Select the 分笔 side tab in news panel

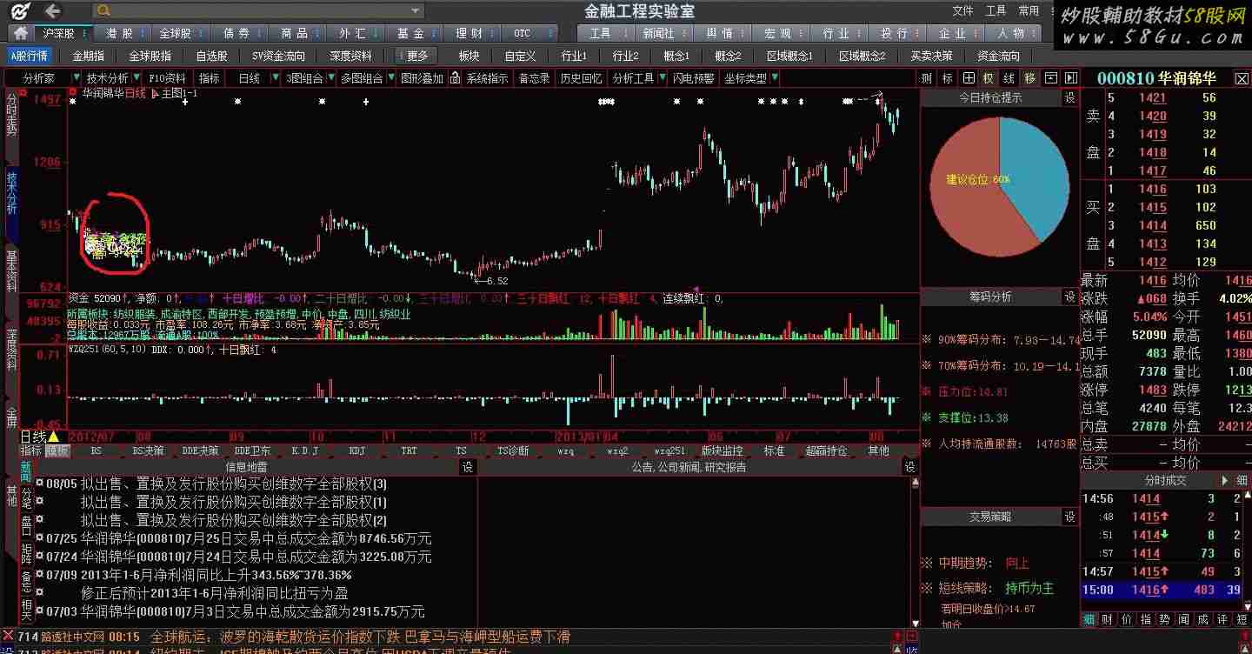(x=26, y=499)
